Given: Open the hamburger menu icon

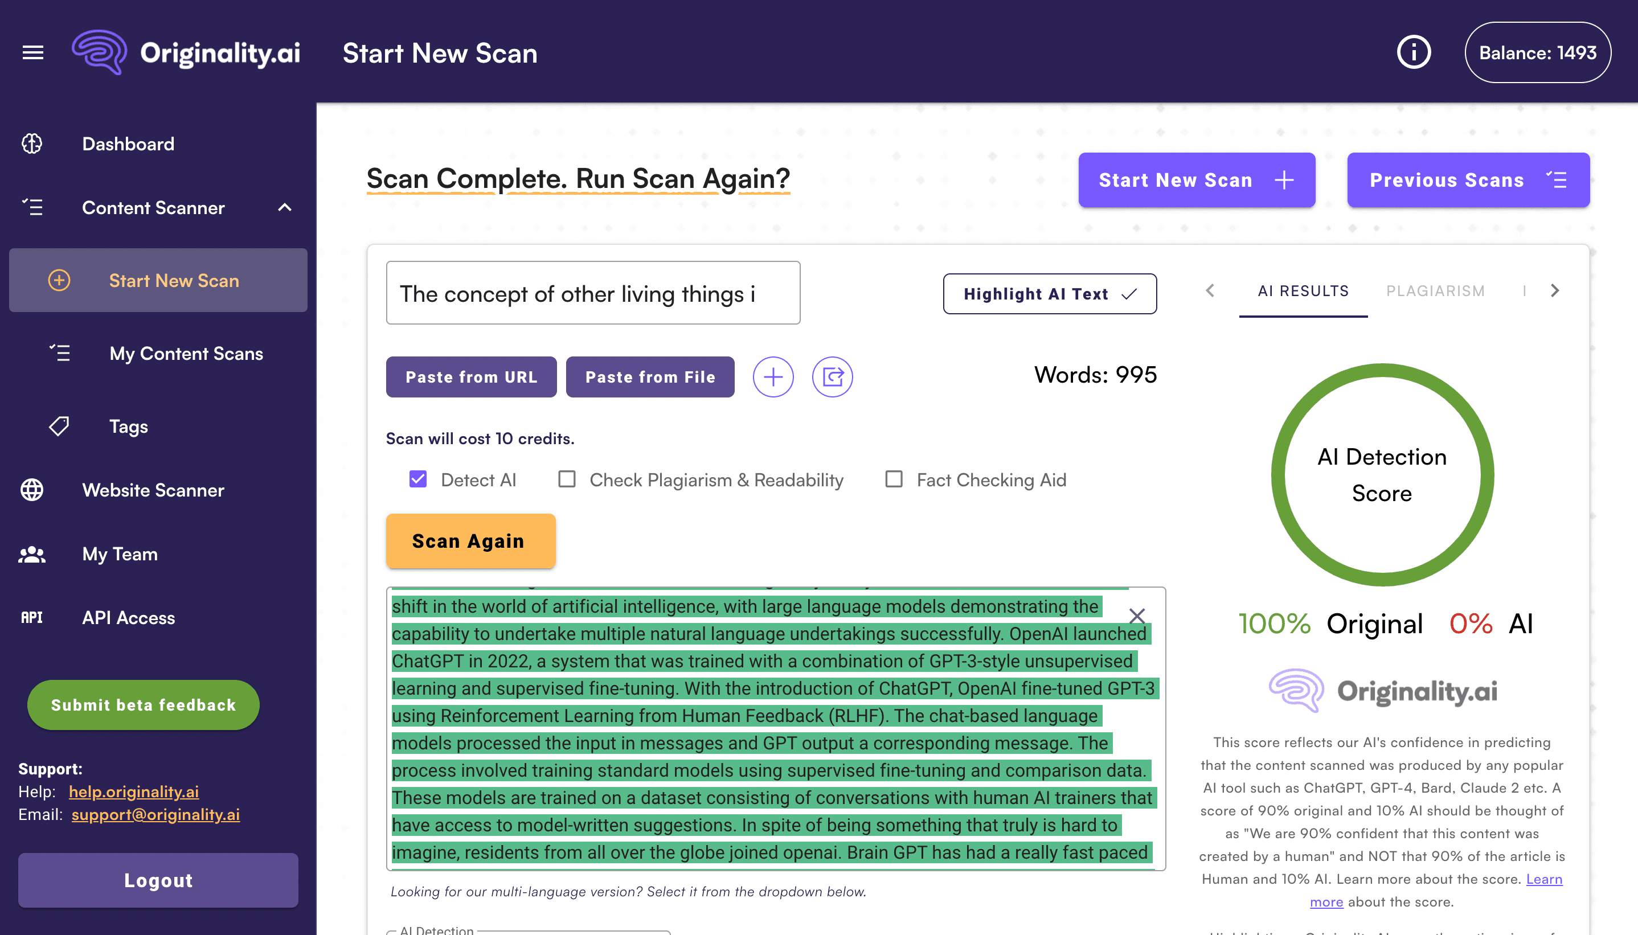Looking at the screenshot, I should point(32,52).
